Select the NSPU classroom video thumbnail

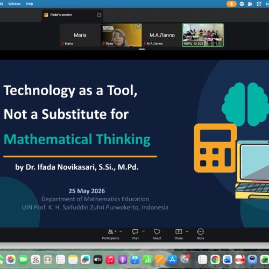pyautogui.click(x=203, y=35)
